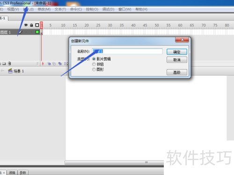Toggle show or hide all layers eye icon
234x175 pixels.
(26, 25)
